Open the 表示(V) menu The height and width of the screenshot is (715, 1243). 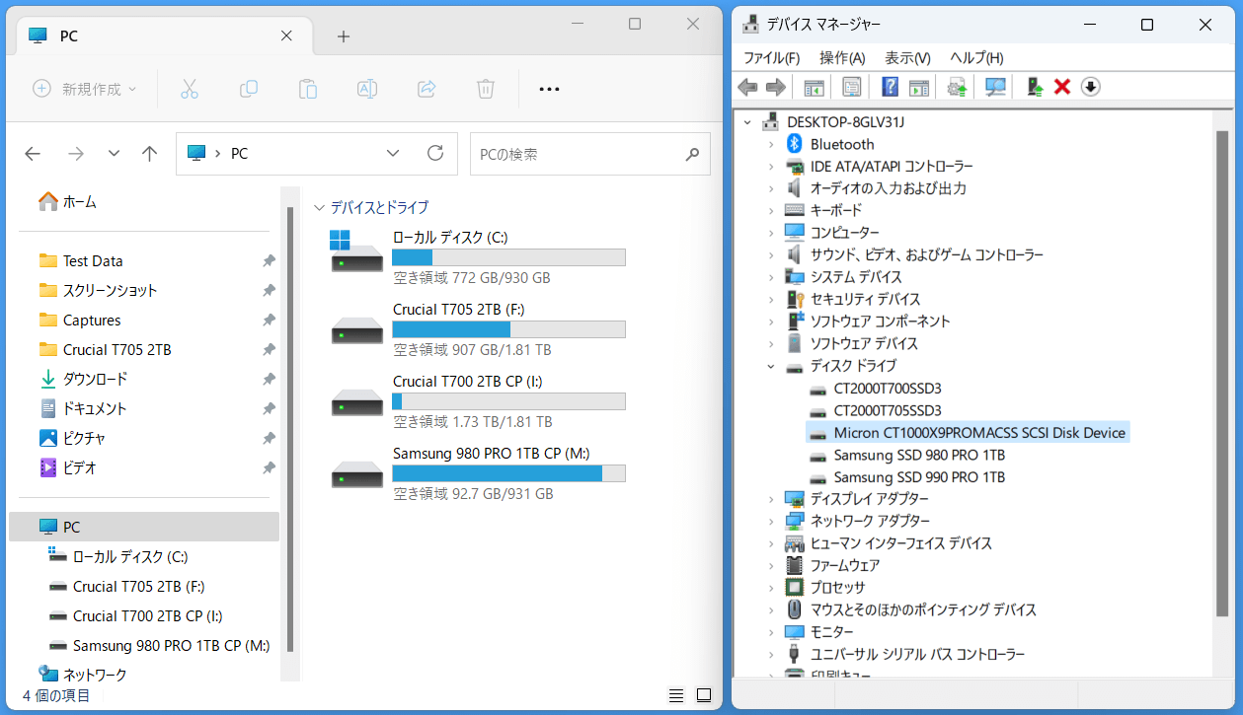point(907,58)
